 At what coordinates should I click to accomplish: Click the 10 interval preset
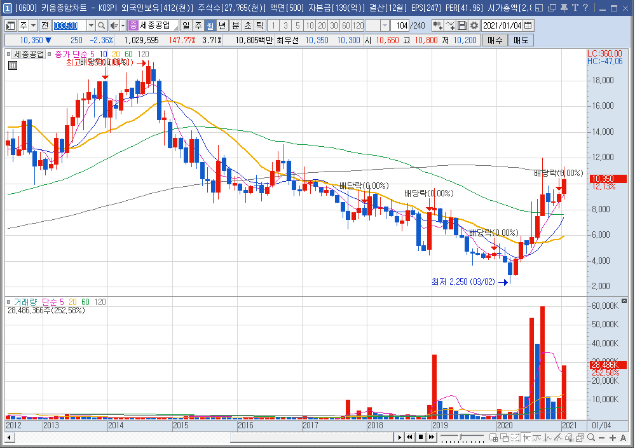[x=310, y=26]
